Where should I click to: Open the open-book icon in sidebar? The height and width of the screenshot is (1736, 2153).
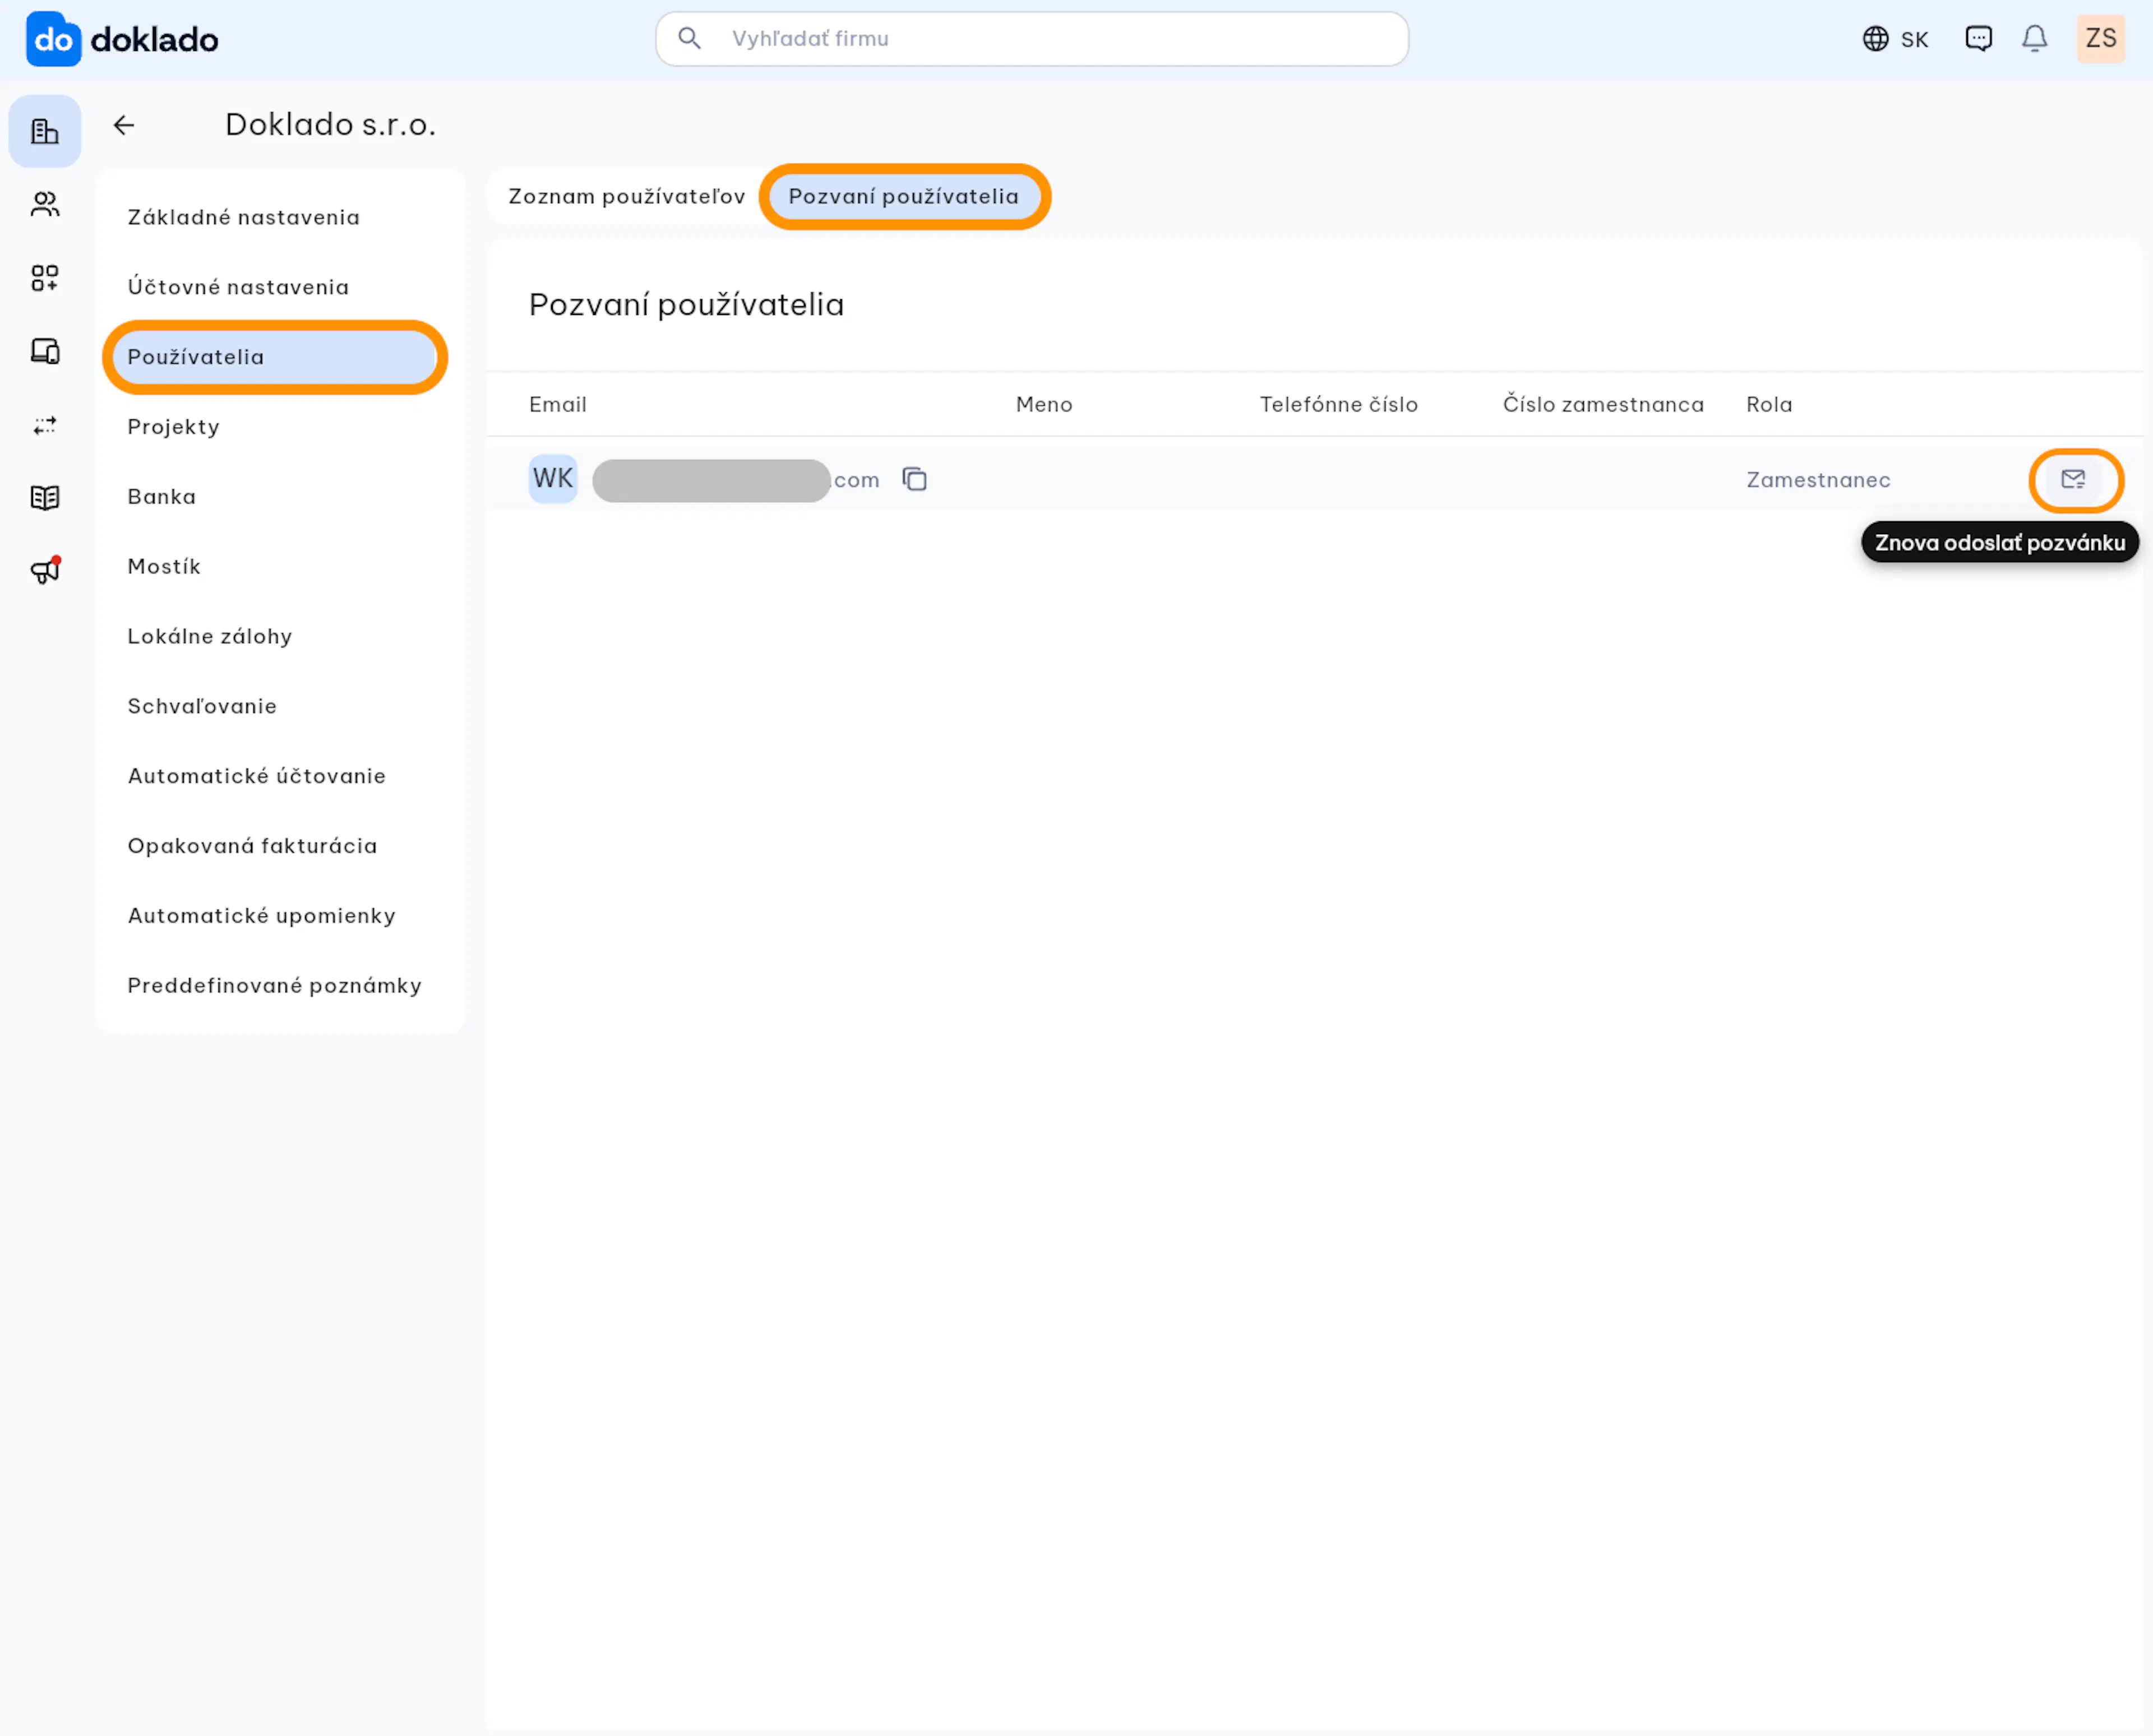pos(45,497)
